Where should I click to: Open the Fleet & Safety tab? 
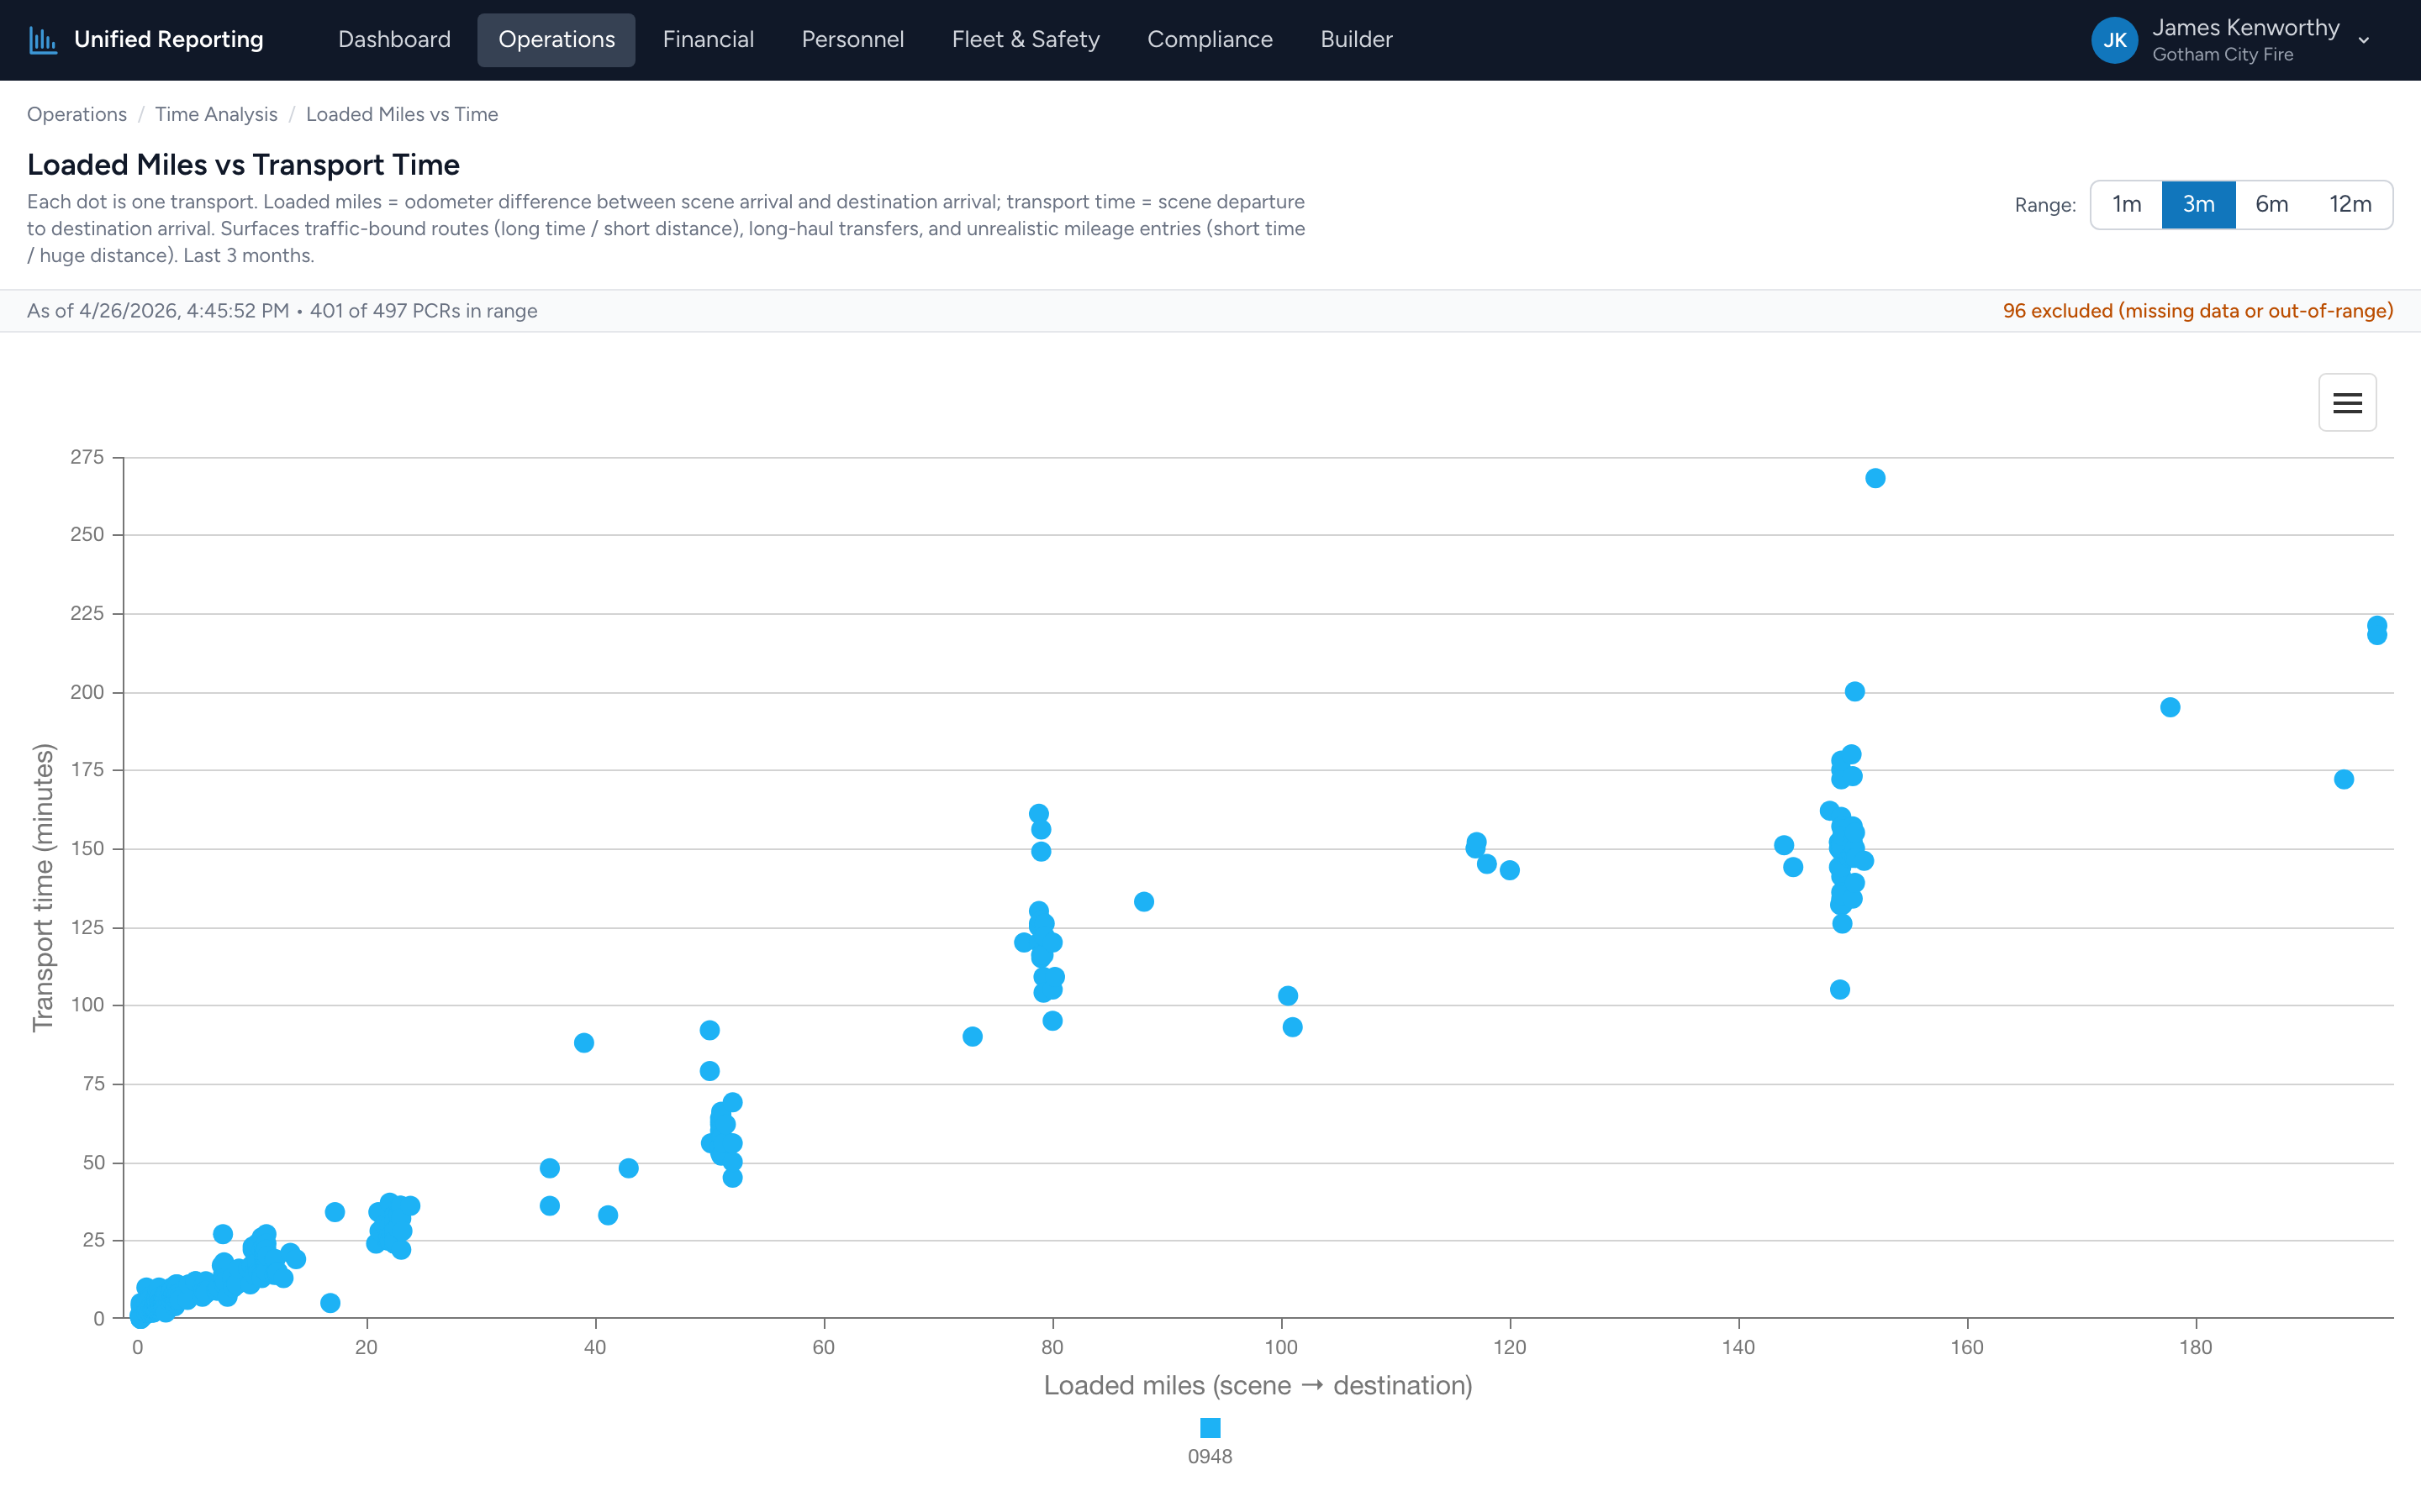[x=1026, y=40]
